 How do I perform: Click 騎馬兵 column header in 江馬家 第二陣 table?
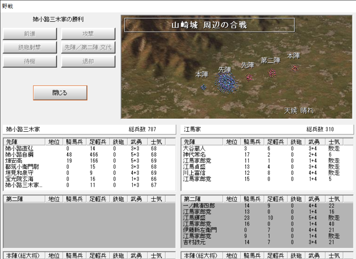pos(252,199)
